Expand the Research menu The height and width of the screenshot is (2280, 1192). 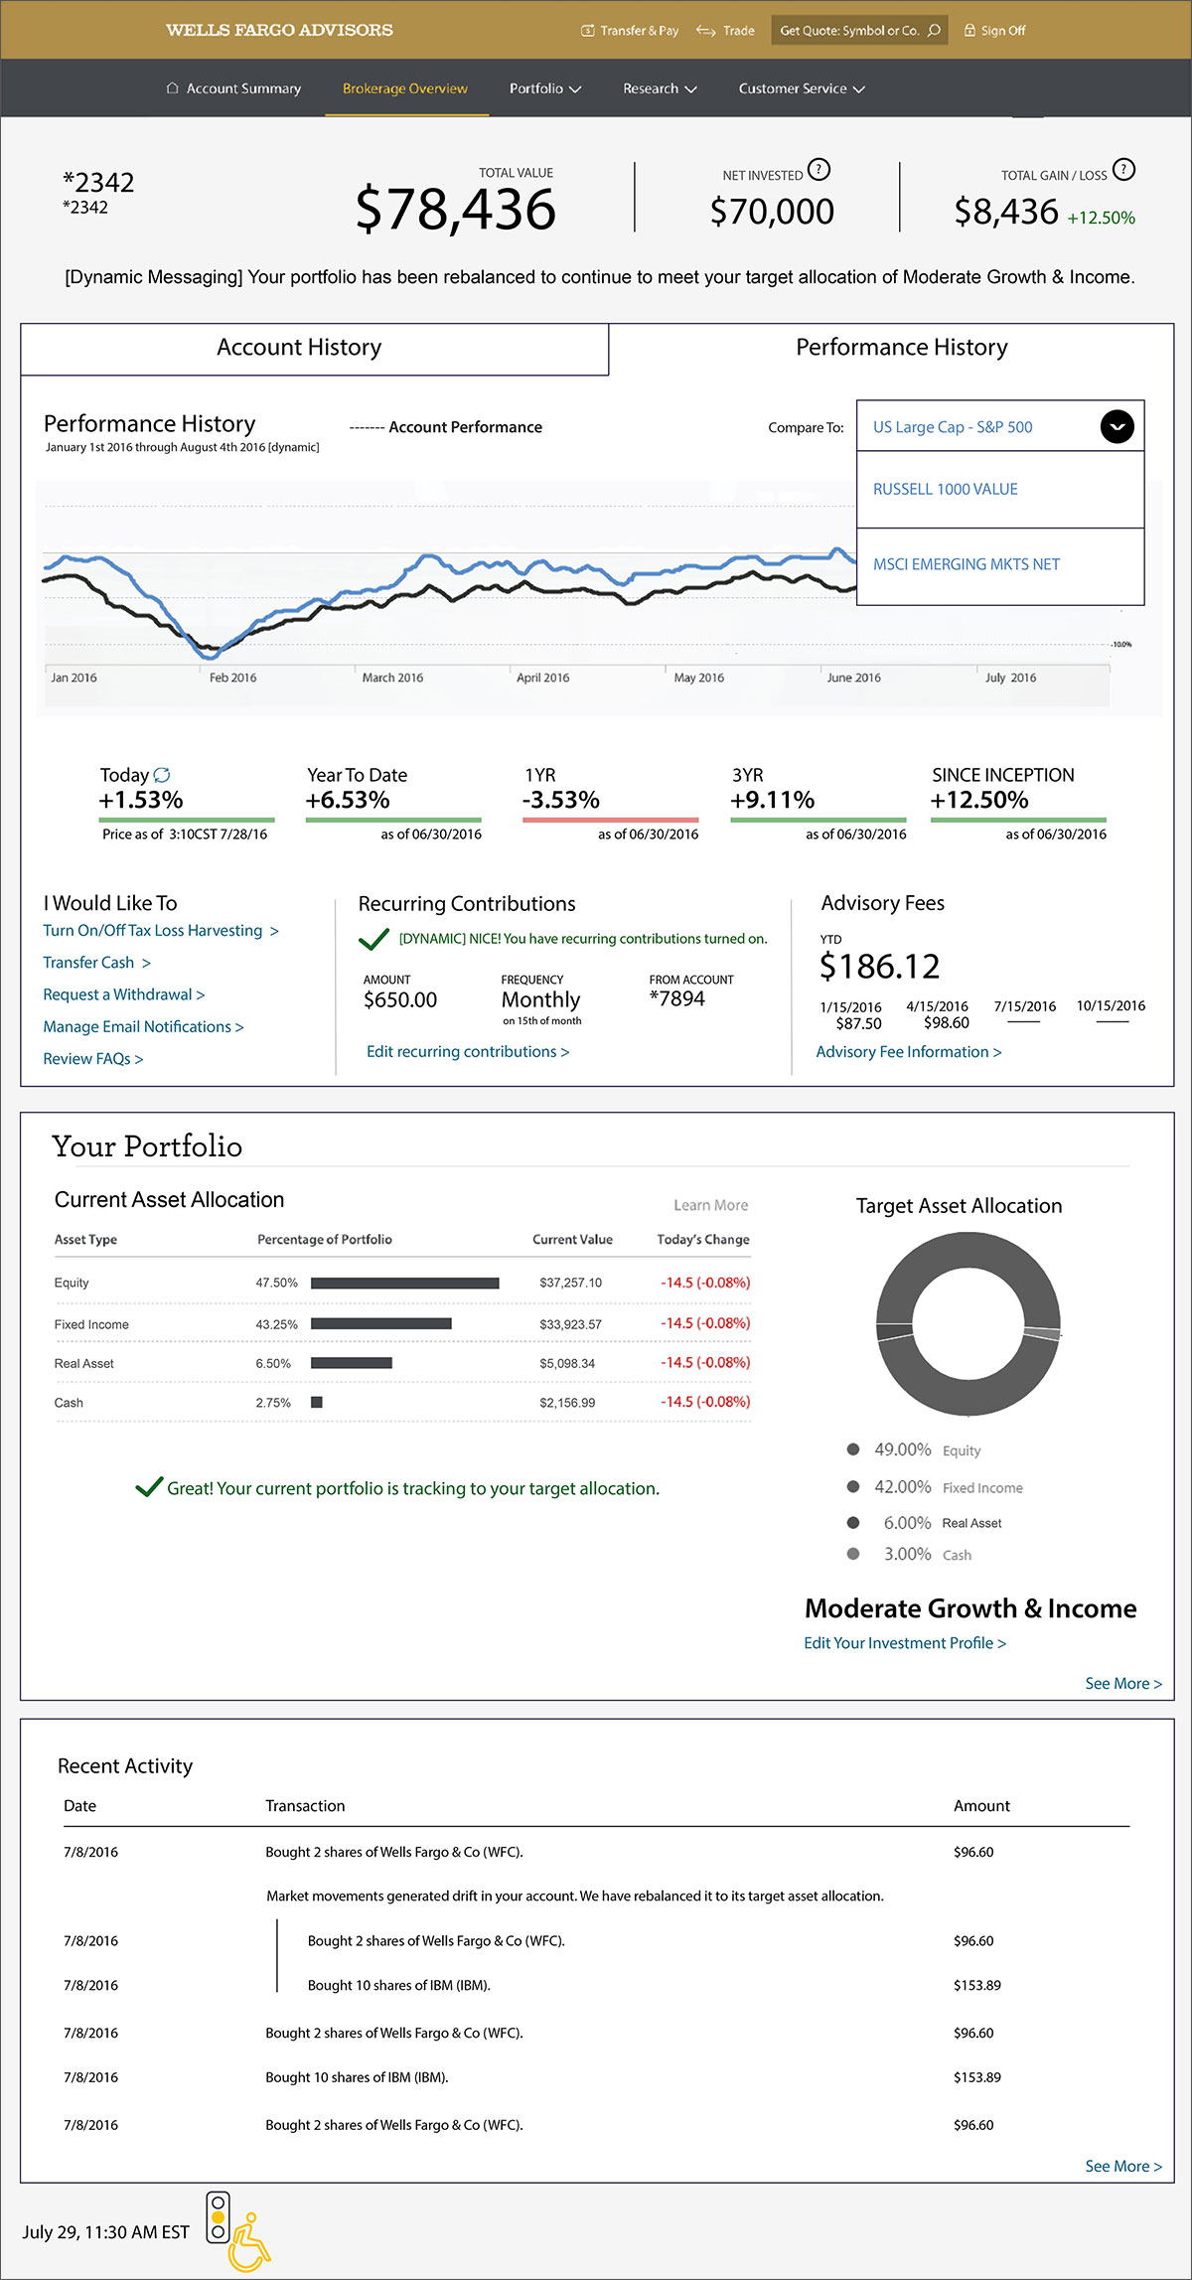[x=660, y=88]
